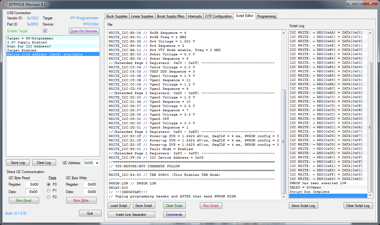Viewport: 380px width, 225px height.
Task: Switch to the Buck Supplies tab
Action: 117,16
